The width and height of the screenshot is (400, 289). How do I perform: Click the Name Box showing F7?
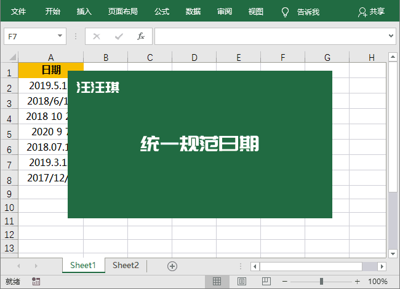click(x=35, y=36)
